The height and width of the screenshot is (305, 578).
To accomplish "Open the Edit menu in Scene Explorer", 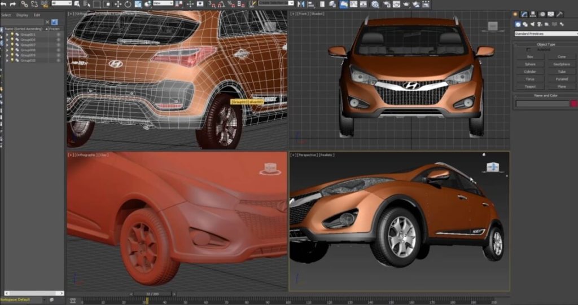I will 37,15.
